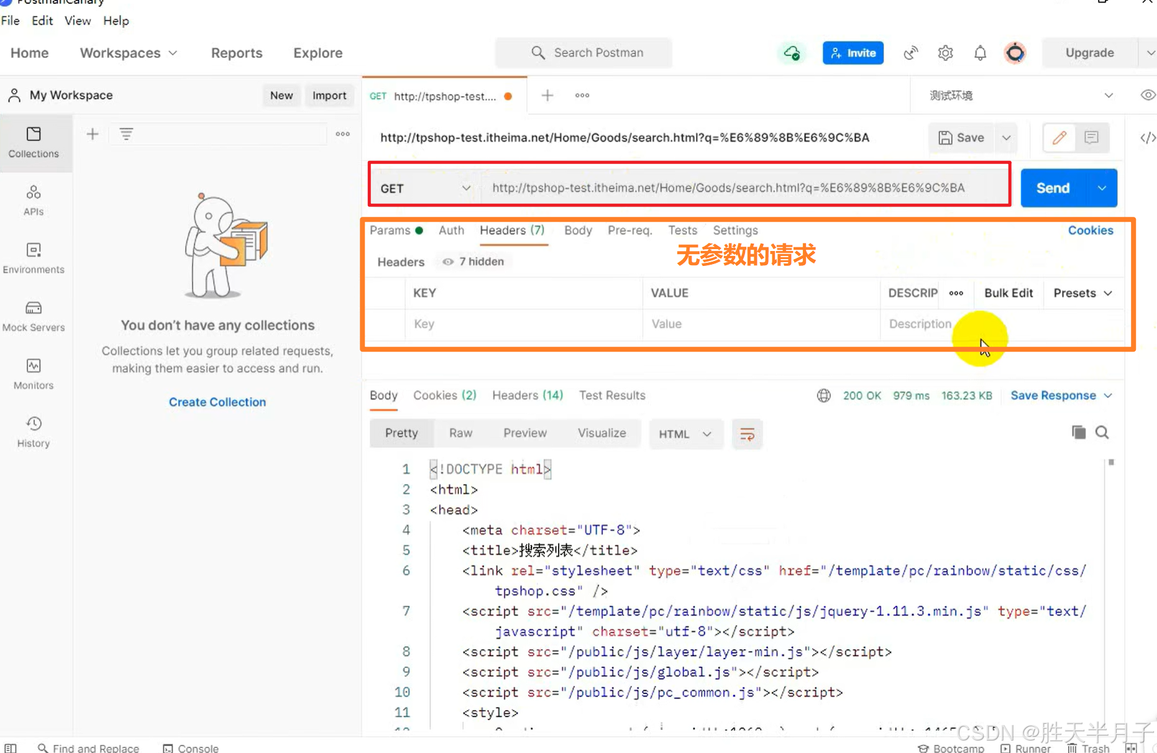Viewport: 1157px width, 753px height.
Task: Switch to the Pre-req. tab
Action: click(x=629, y=230)
